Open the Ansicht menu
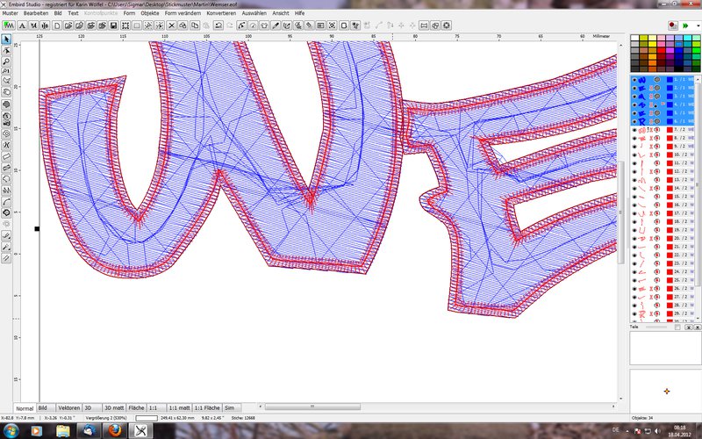This screenshot has width=702, height=439. click(281, 13)
